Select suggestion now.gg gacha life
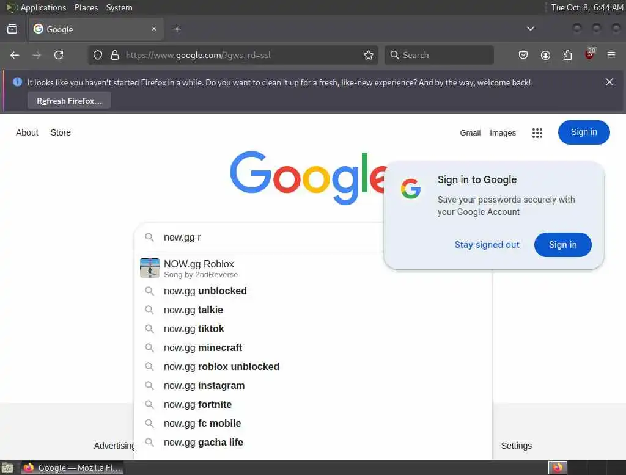 (313, 442)
